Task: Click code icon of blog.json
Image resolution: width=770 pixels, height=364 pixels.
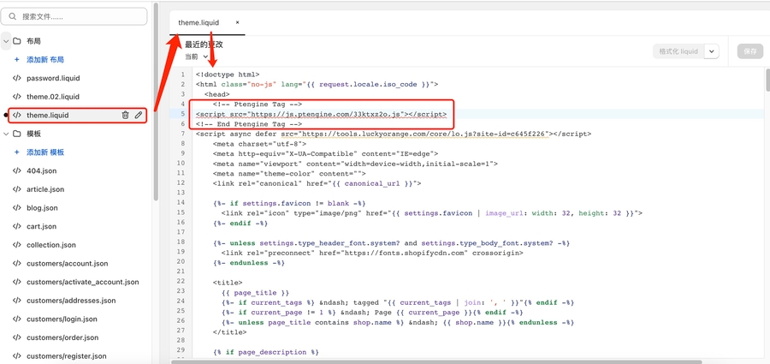Action: 17,207
